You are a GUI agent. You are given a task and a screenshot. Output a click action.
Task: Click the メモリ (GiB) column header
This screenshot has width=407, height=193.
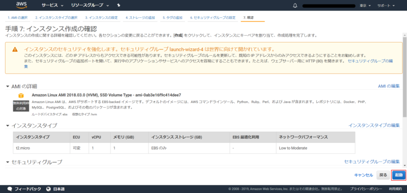(x=130, y=137)
